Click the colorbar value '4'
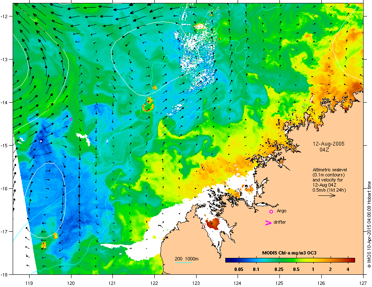 coord(348,269)
